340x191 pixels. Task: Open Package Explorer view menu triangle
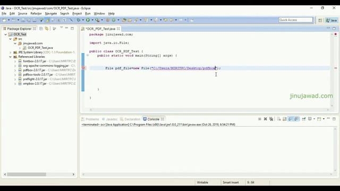(62, 28)
